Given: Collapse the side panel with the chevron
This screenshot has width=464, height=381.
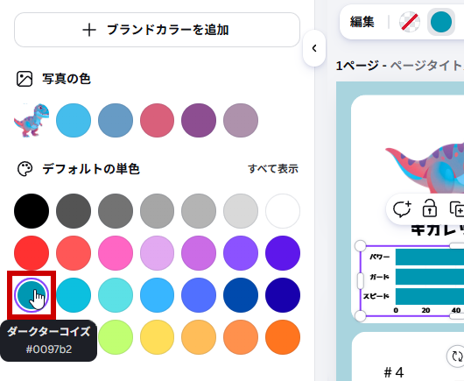Looking at the screenshot, I should click(x=314, y=48).
